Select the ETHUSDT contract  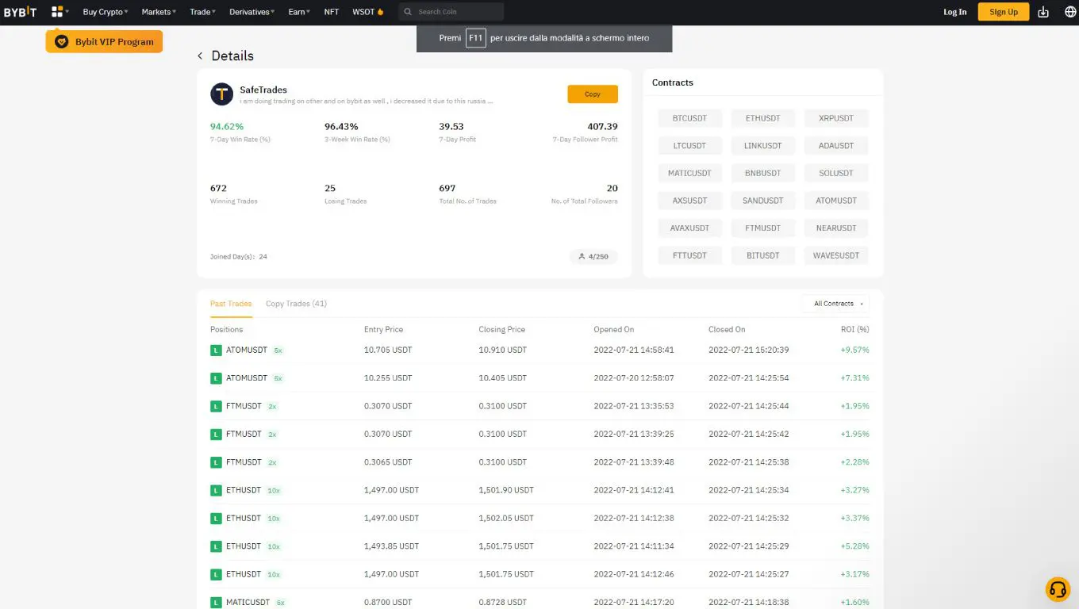(762, 118)
